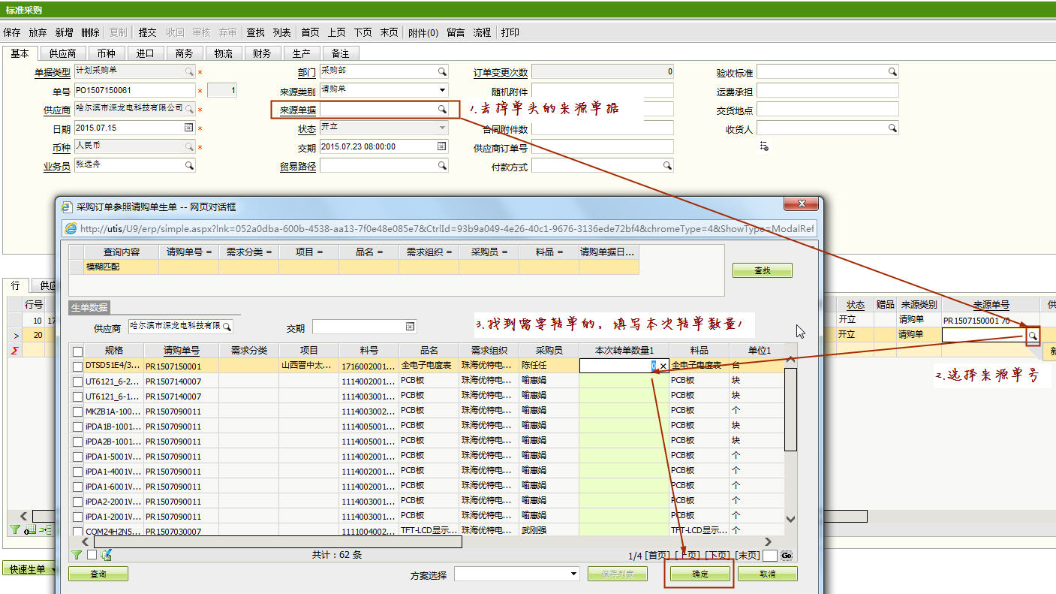Viewport: 1056px width, 594px height.
Task: Expand the 快速生单 dropdown button
Action: (x=54, y=569)
